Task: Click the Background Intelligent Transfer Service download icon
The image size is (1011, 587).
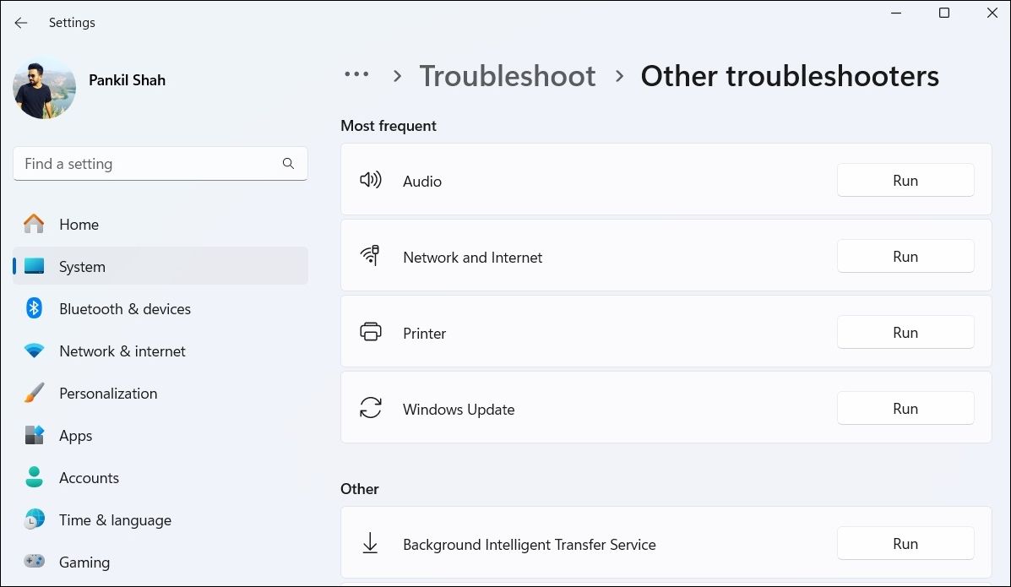Action: (x=370, y=543)
